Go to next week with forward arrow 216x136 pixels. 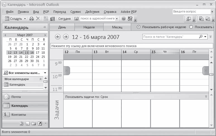click(x=66, y=37)
